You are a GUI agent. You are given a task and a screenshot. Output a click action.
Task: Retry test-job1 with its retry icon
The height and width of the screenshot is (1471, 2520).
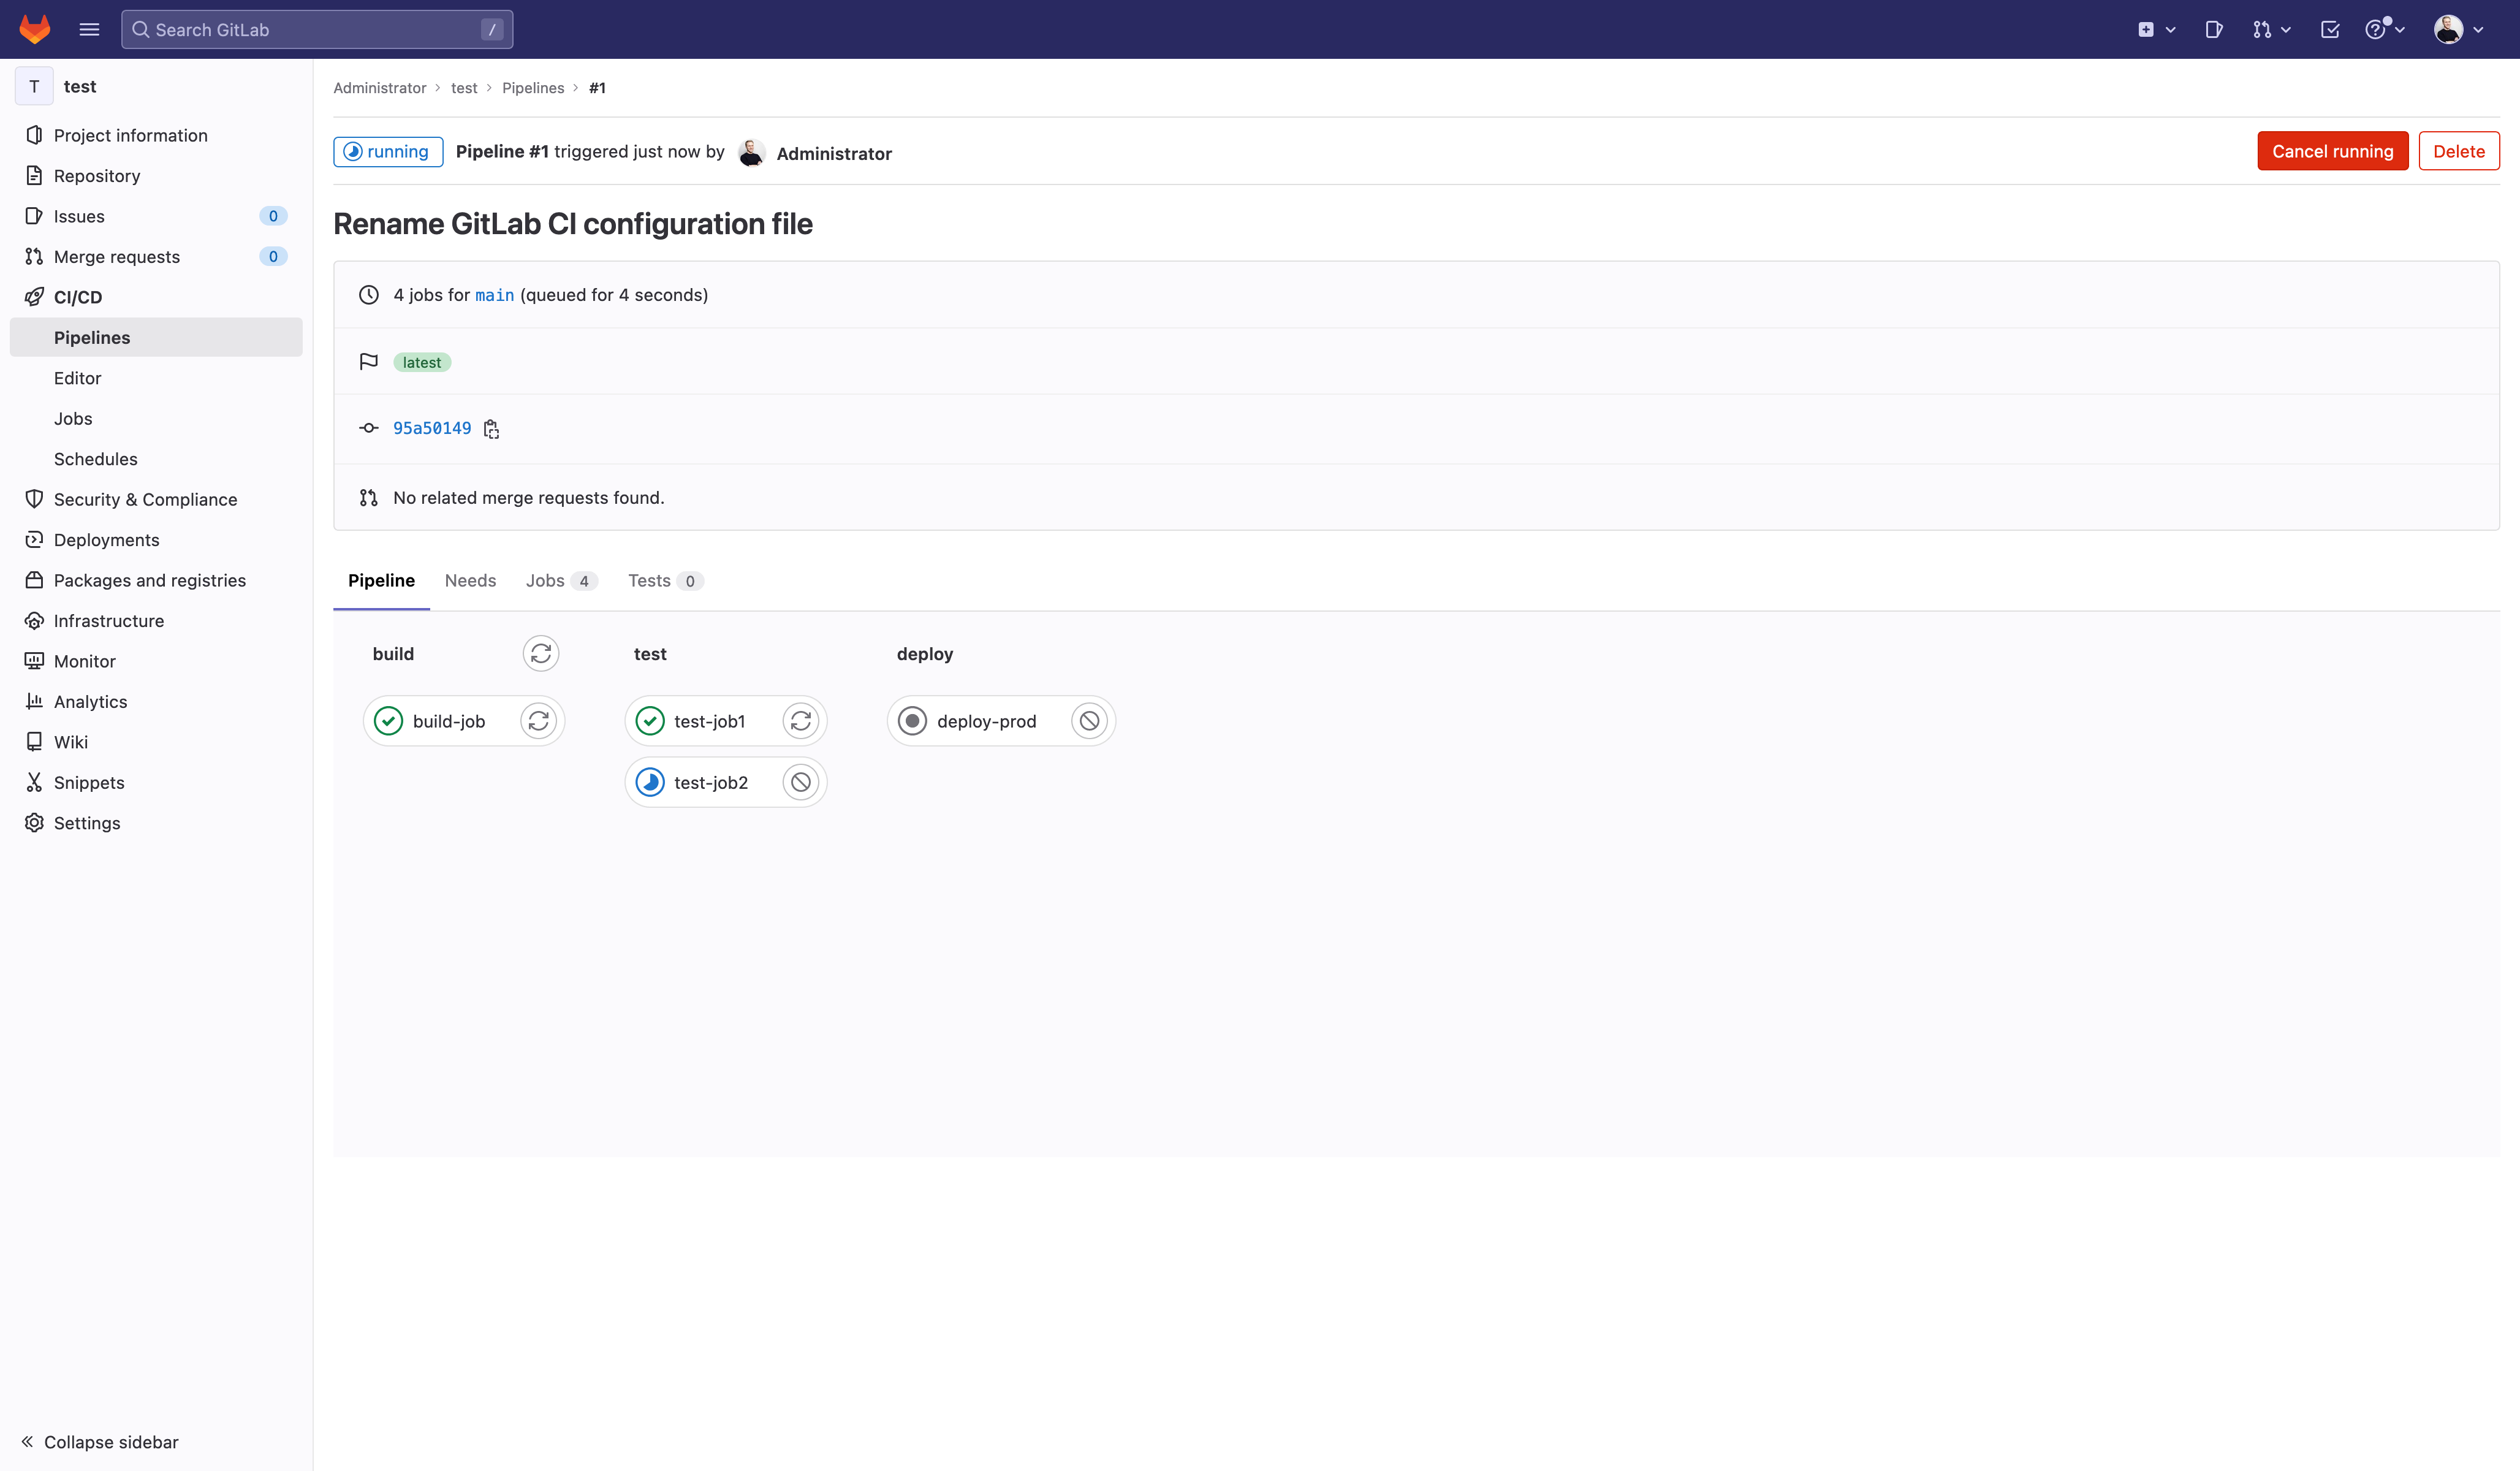800,720
